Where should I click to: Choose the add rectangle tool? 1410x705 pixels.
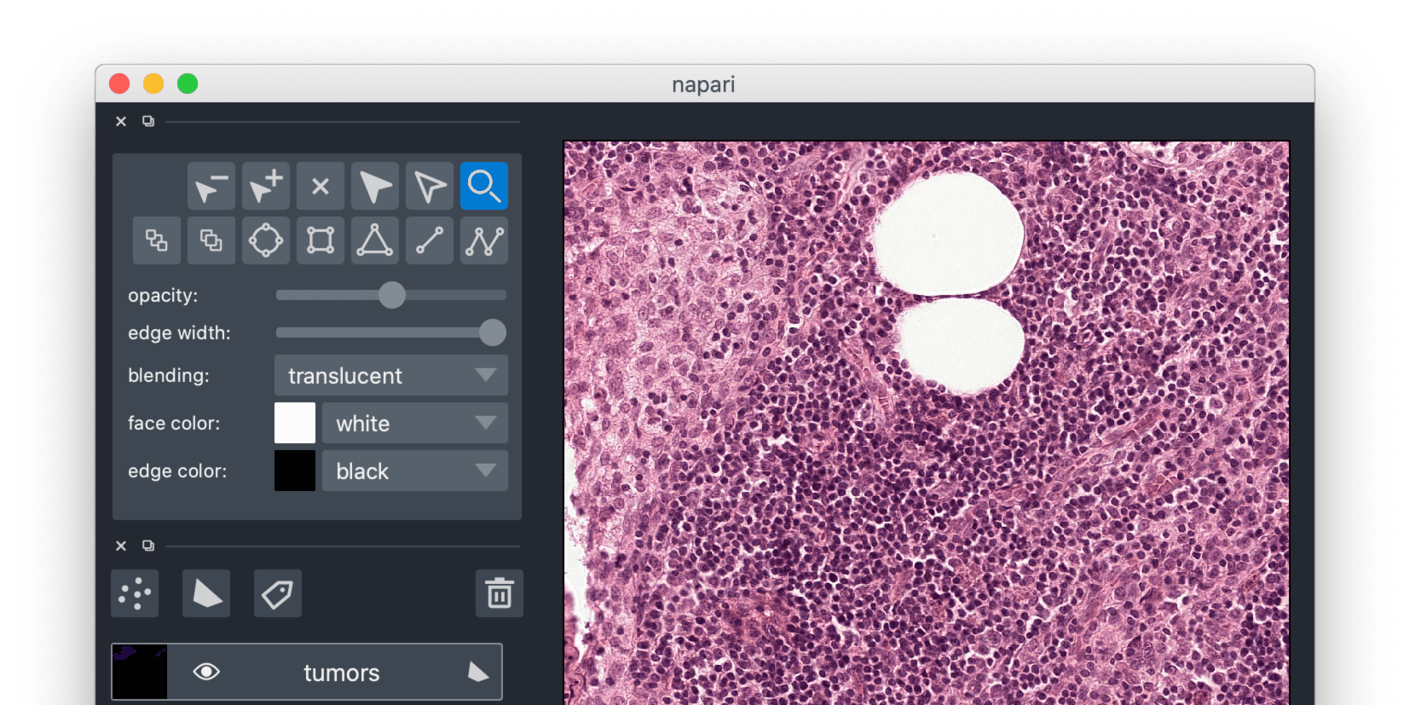coord(320,240)
